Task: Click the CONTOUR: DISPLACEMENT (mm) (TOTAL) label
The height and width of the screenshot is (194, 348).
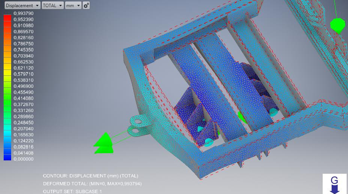Action: (91, 176)
